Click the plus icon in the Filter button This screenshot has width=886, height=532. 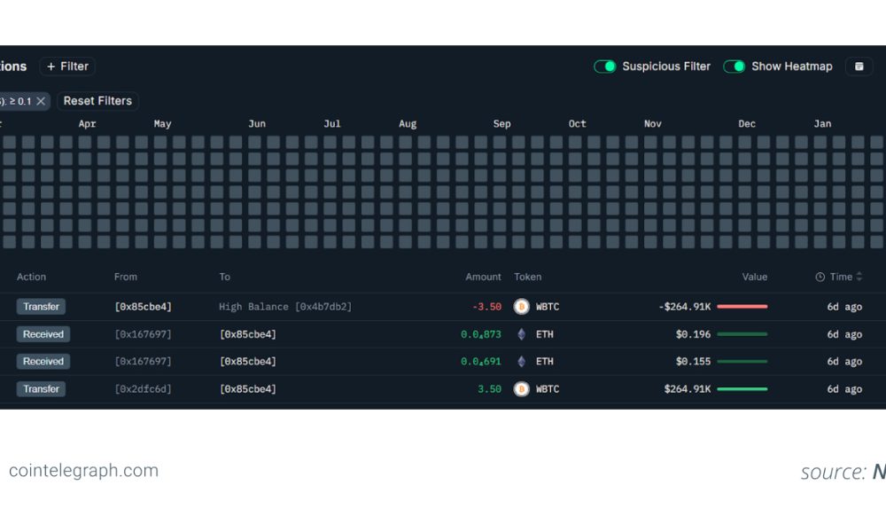50,66
